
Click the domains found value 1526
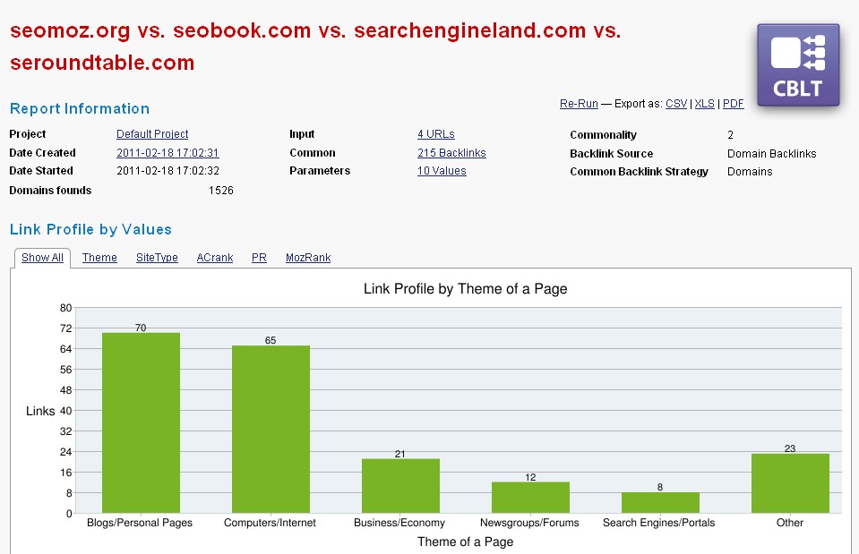(220, 191)
